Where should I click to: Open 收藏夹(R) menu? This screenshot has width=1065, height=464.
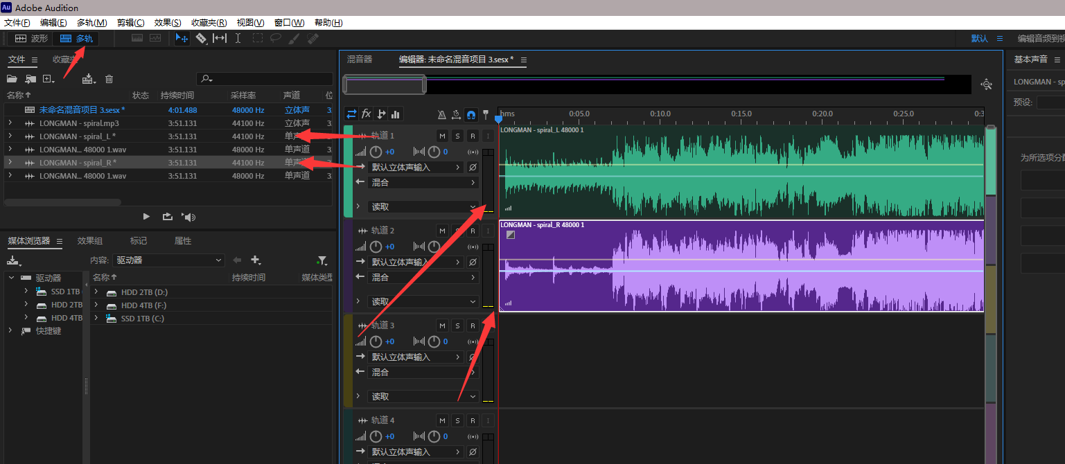(x=209, y=23)
